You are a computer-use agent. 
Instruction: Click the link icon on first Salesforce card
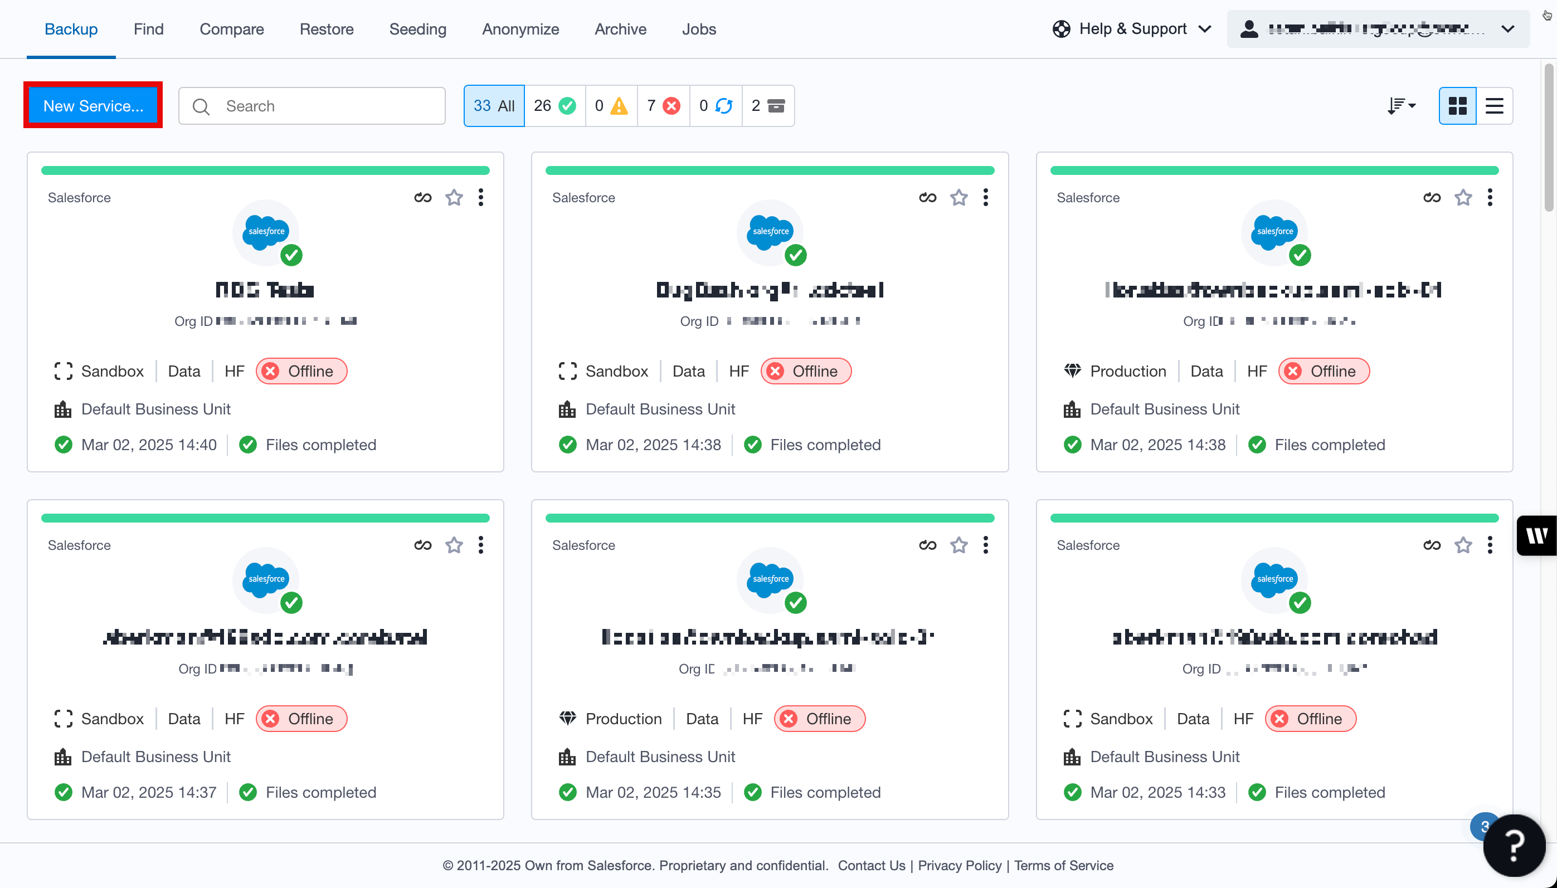tap(422, 198)
